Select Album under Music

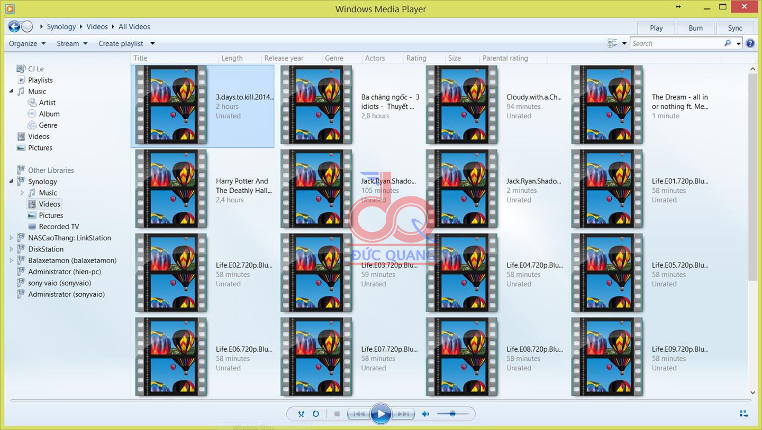(x=49, y=114)
